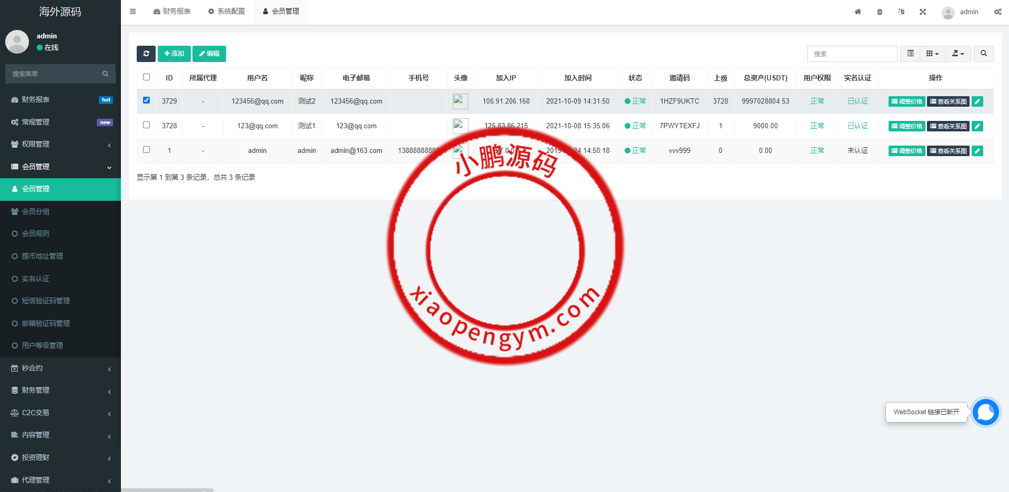Image resolution: width=1009 pixels, height=492 pixels.
Task: Open the export dropdown in toolbar
Action: coord(958,54)
